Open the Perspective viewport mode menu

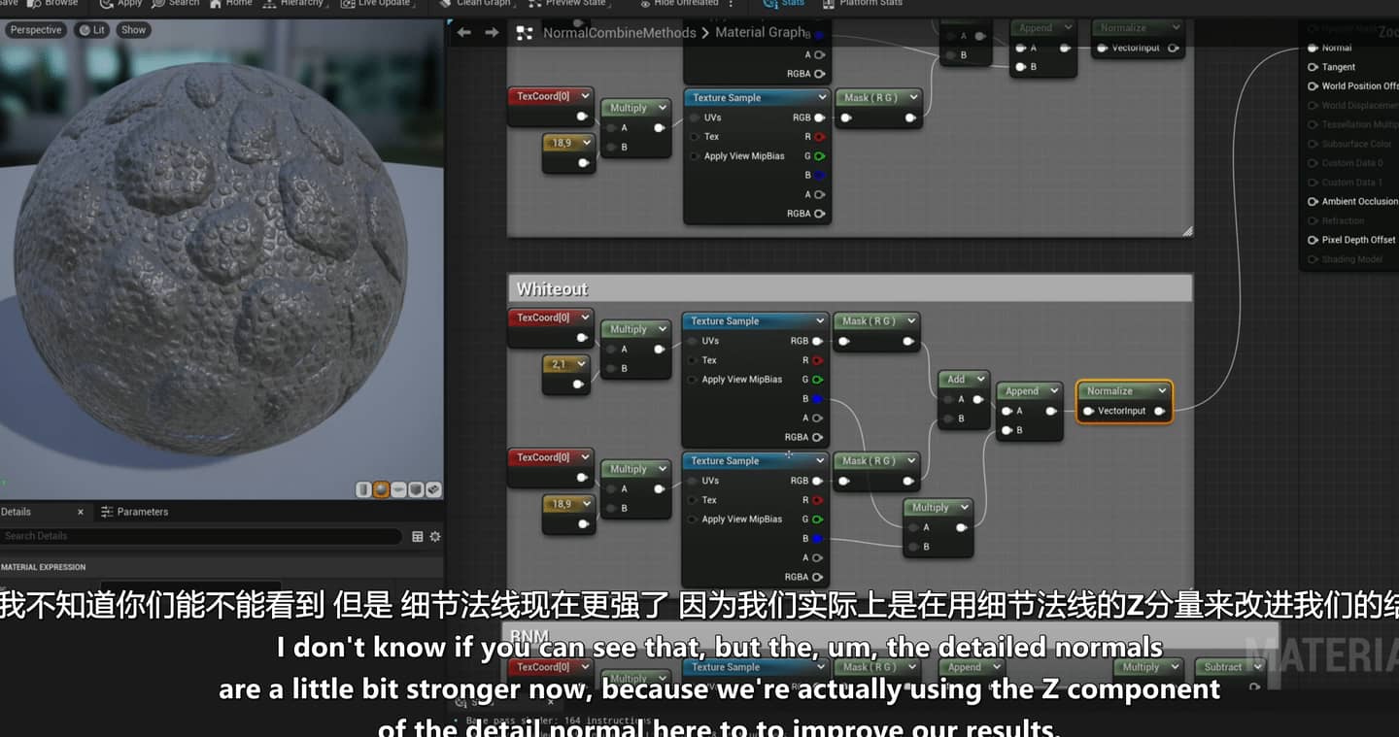(x=36, y=30)
